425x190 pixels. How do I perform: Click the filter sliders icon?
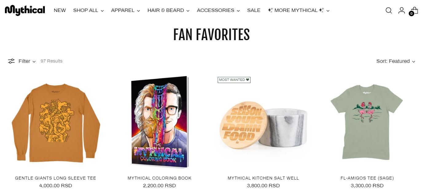tap(11, 61)
